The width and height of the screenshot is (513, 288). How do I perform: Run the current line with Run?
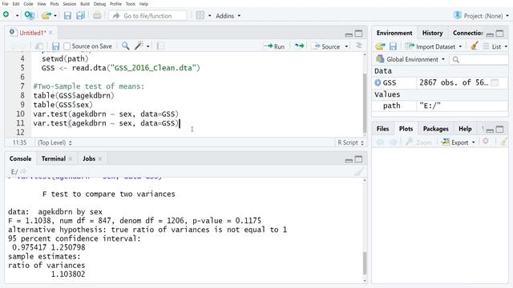coord(274,46)
